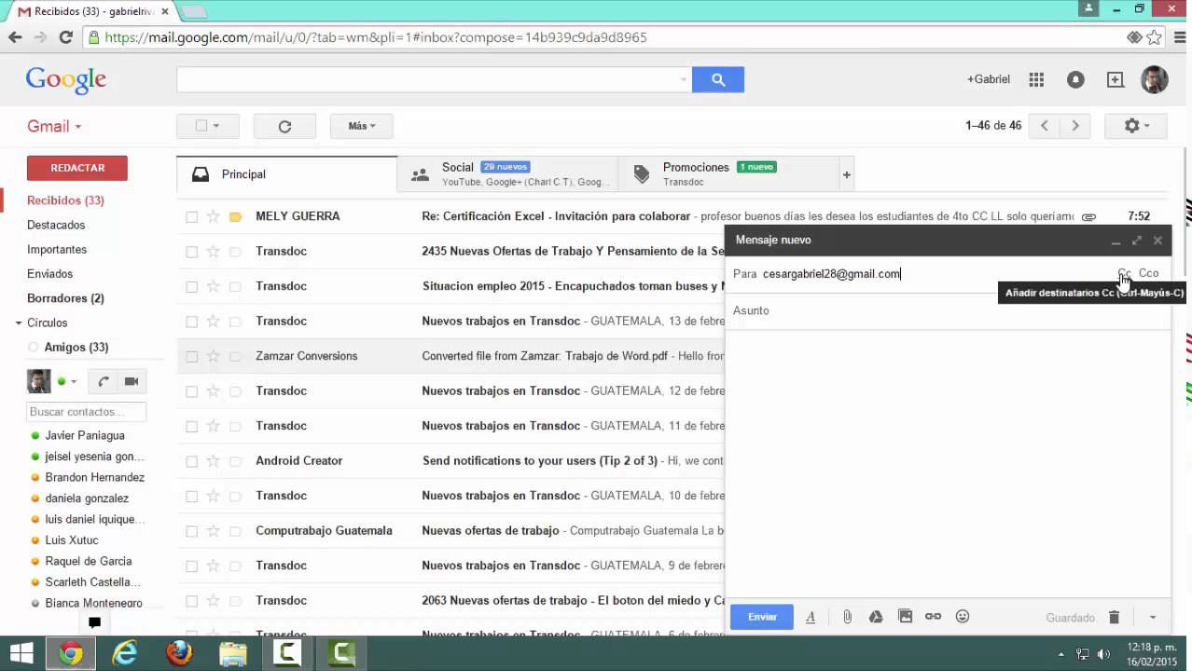This screenshot has width=1192, height=671.
Task: Mark MELY GUERRA email as important
Action: 235,216
